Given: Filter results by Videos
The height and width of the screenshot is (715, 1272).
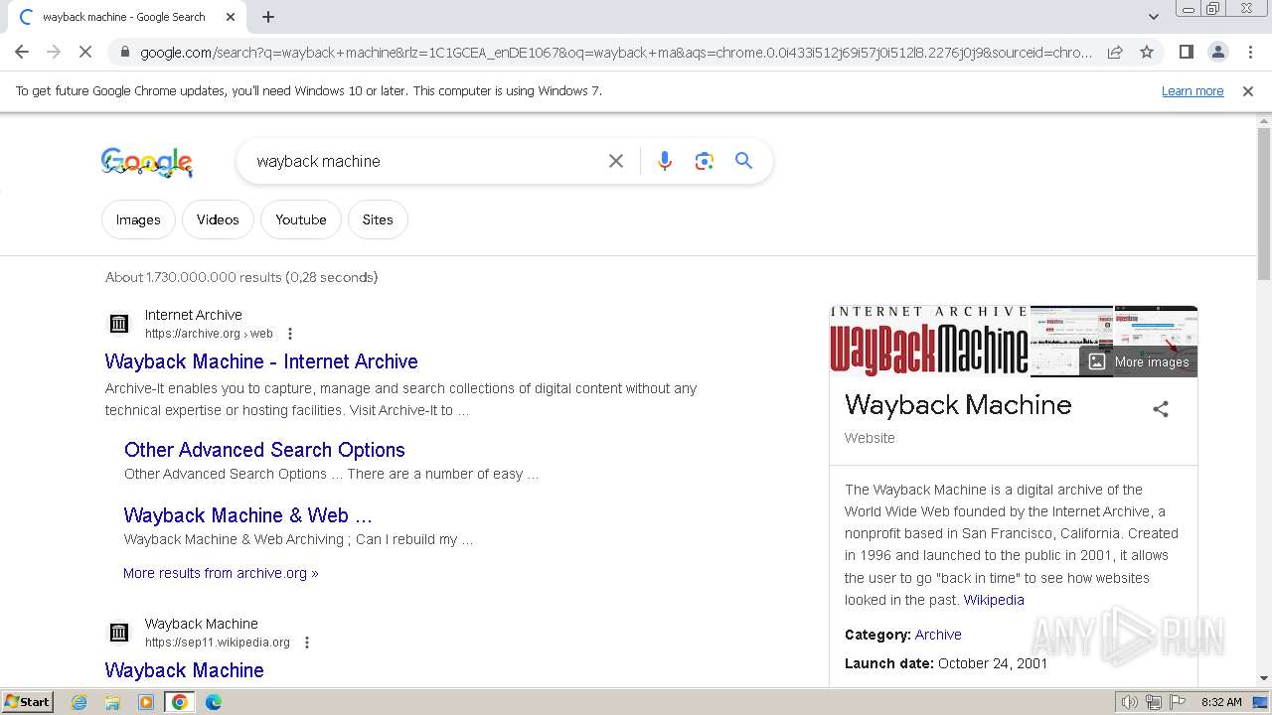Looking at the screenshot, I should tap(218, 219).
